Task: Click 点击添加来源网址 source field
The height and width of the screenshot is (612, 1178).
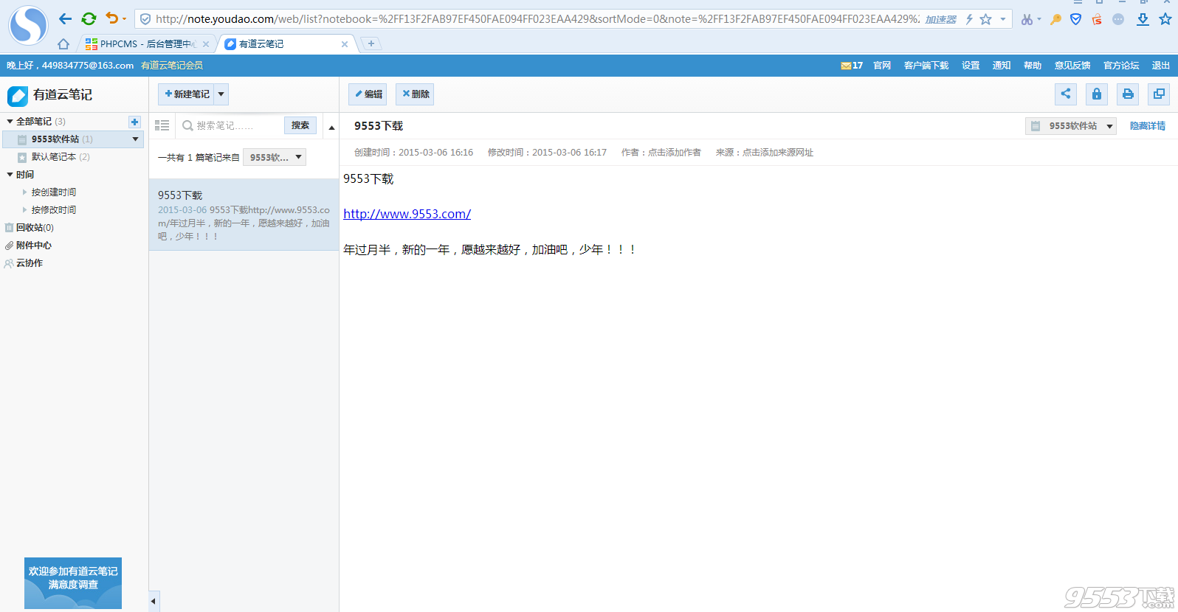Action: 778,153
